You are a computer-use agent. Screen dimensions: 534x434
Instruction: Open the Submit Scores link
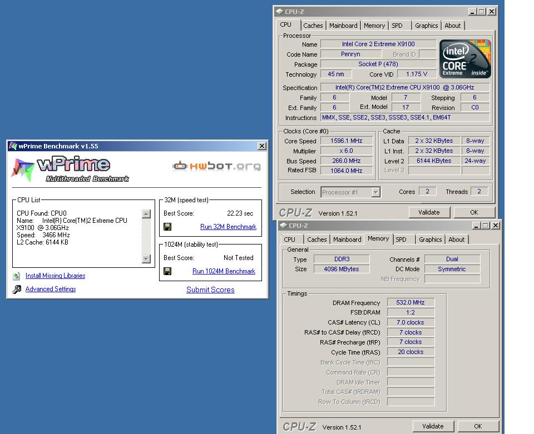coord(210,290)
